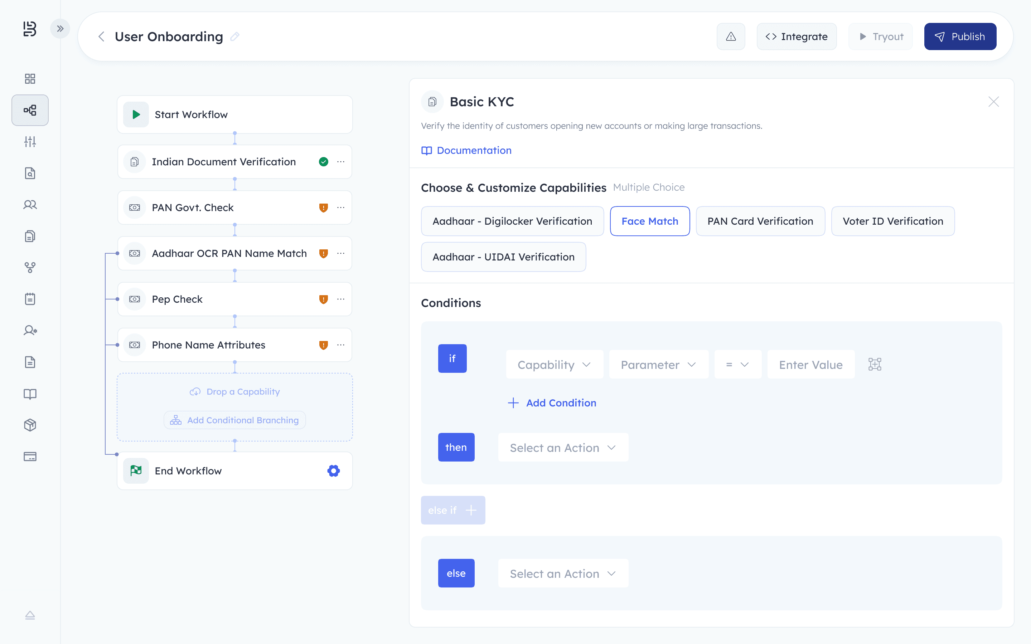Screen dimensions: 1031x644
Task: Click the group condition icon beside Enter Value
Action: coord(874,365)
